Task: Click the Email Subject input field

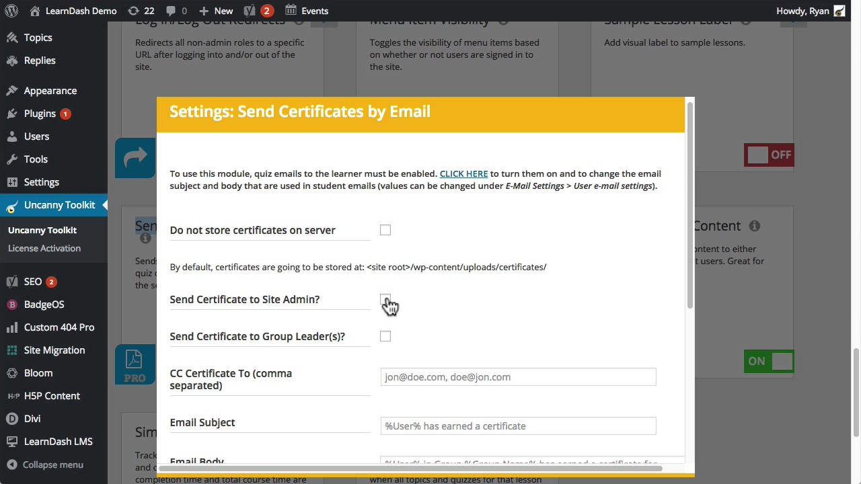Action: (518, 426)
